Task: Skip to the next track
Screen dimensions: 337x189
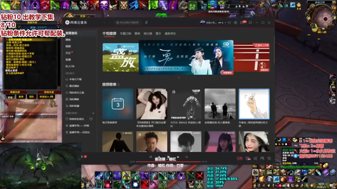Action: tap(178, 157)
